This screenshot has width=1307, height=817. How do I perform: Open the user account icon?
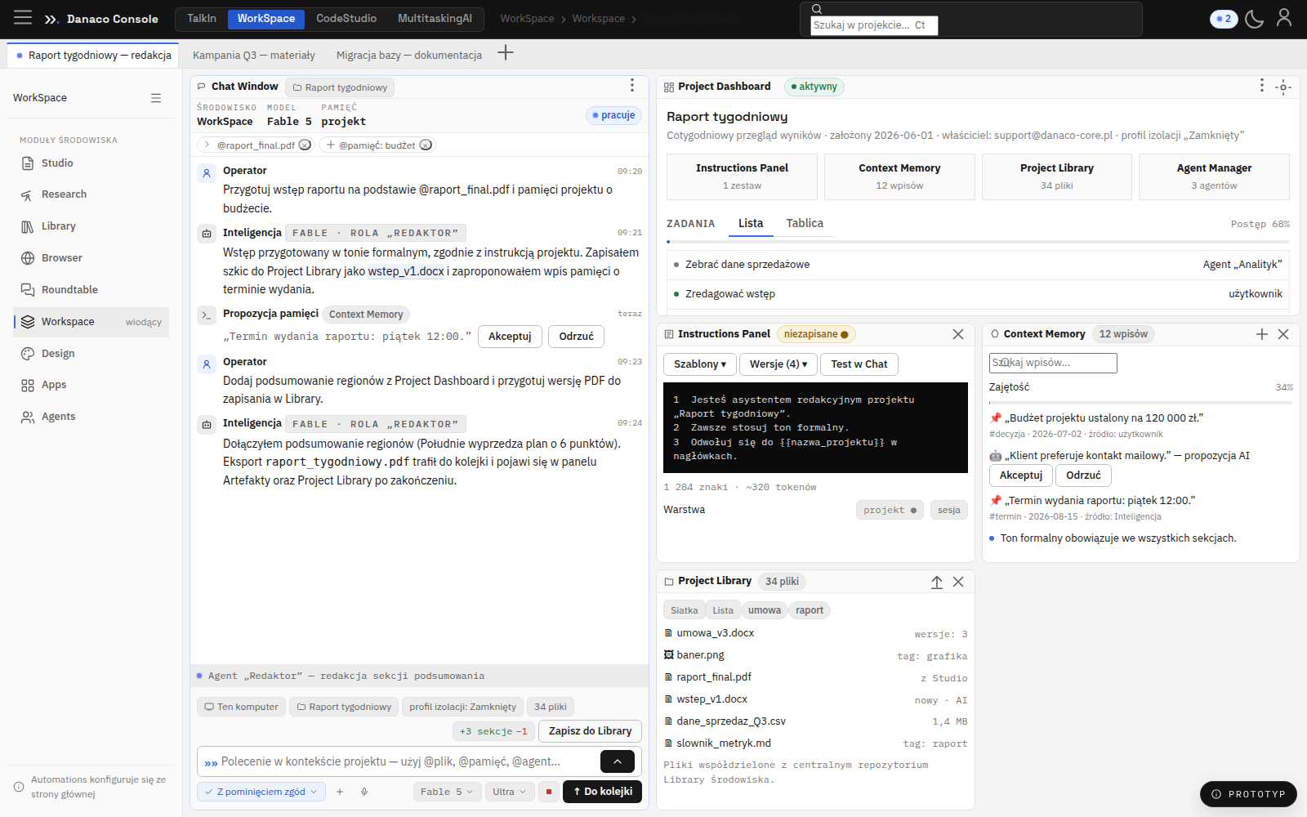1284,18
